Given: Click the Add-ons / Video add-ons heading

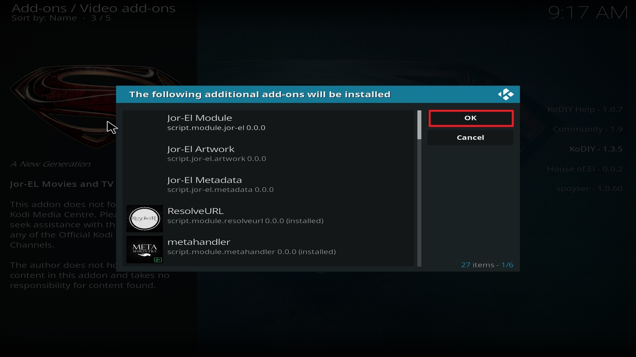Looking at the screenshot, I should coord(93,8).
